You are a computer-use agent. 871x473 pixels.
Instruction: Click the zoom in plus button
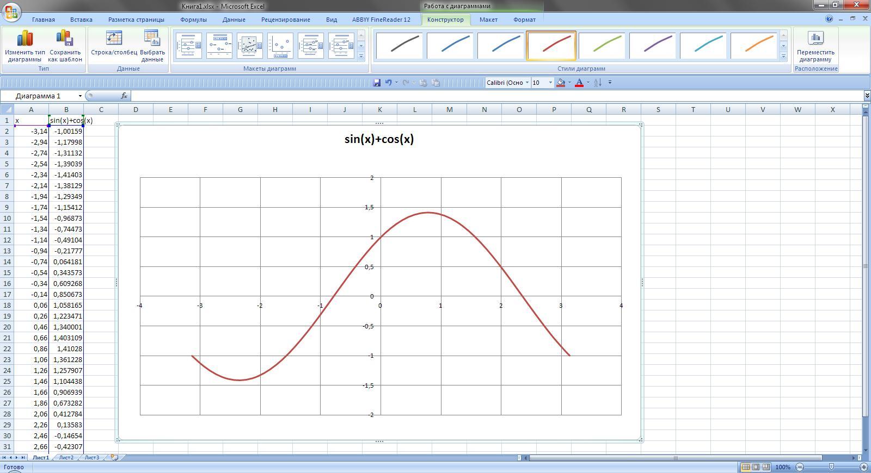click(863, 467)
